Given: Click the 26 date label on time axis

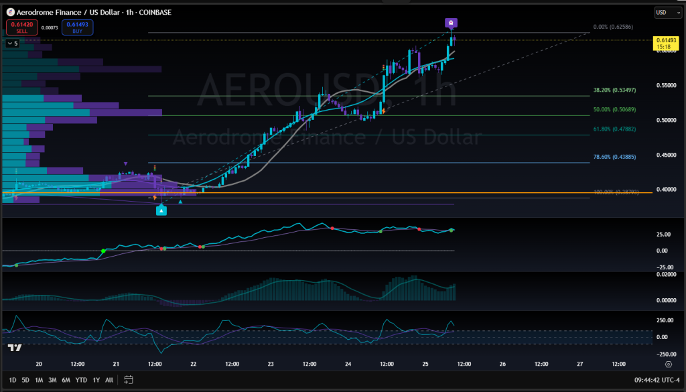Looking at the screenshot, I should tap(502, 364).
